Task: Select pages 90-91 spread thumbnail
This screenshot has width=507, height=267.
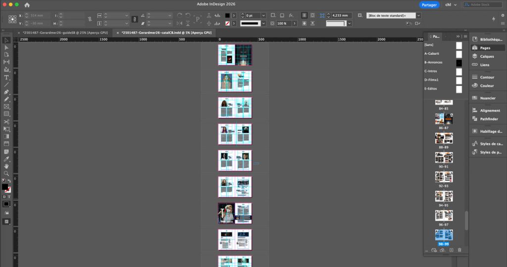Action: (x=444, y=157)
